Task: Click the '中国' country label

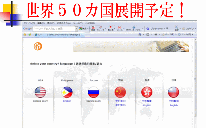Action: tap(121, 80)
